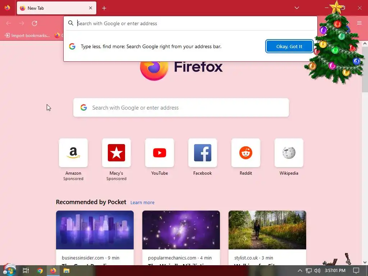The height and width of the screenshot is (276, 368).
Task: Click the network icon in system tray
Action: [309, 271]
